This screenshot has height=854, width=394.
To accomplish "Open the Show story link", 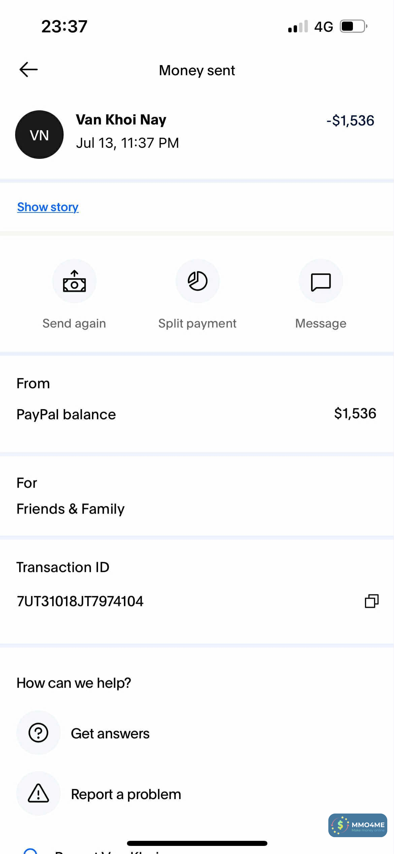I will pyautogui.click(x=48, y=207).
